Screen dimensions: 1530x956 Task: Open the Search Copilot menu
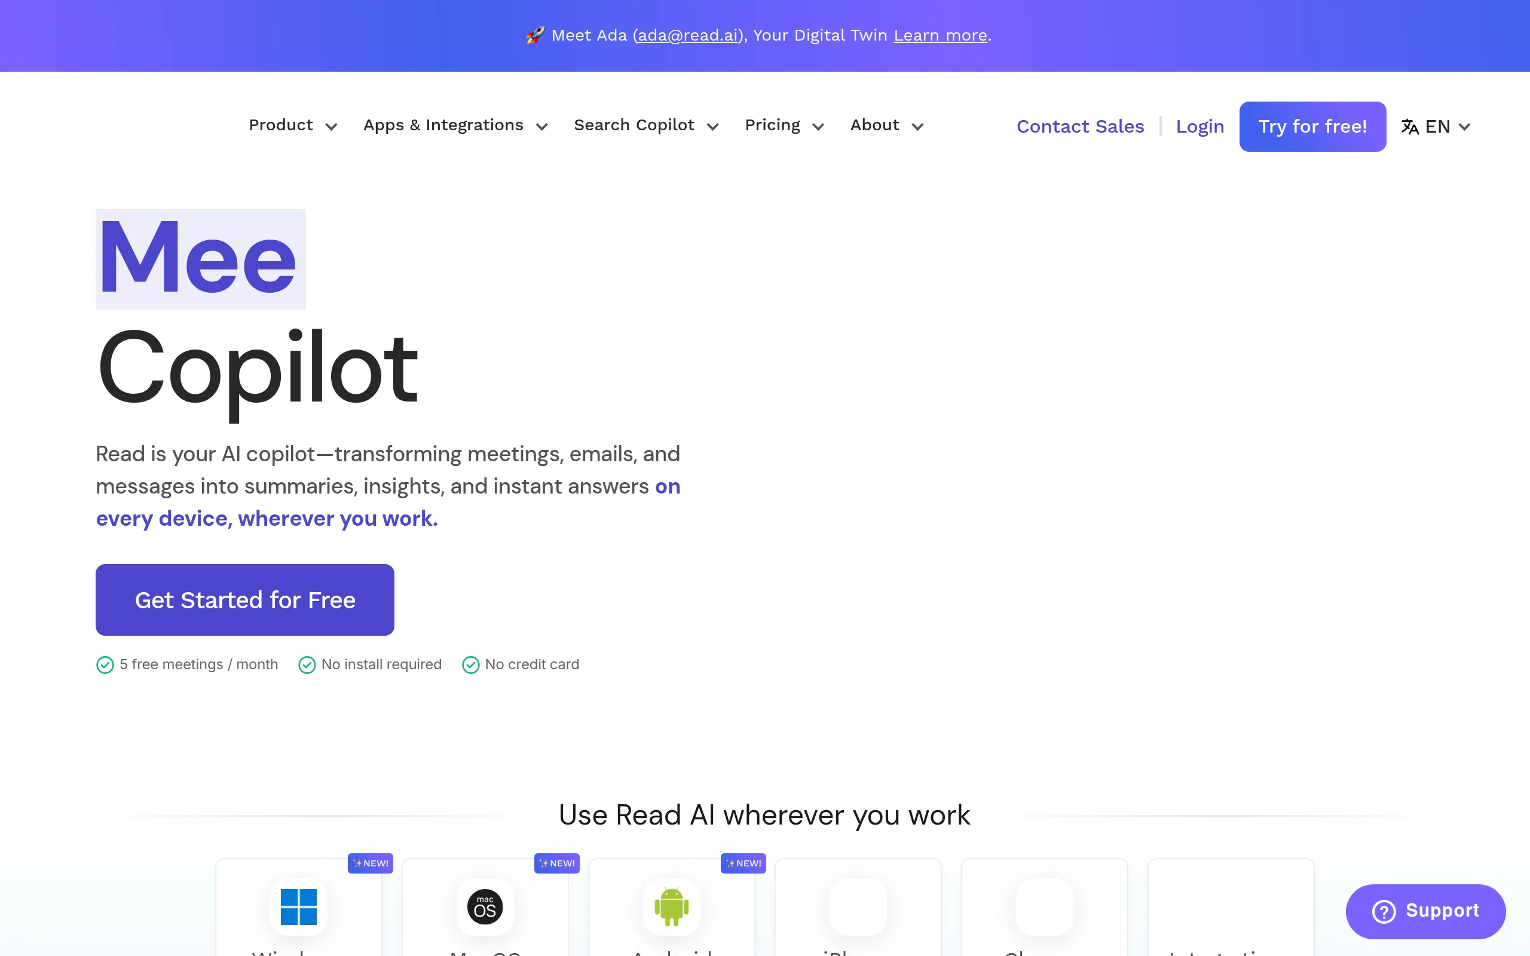tap(646, 126)
